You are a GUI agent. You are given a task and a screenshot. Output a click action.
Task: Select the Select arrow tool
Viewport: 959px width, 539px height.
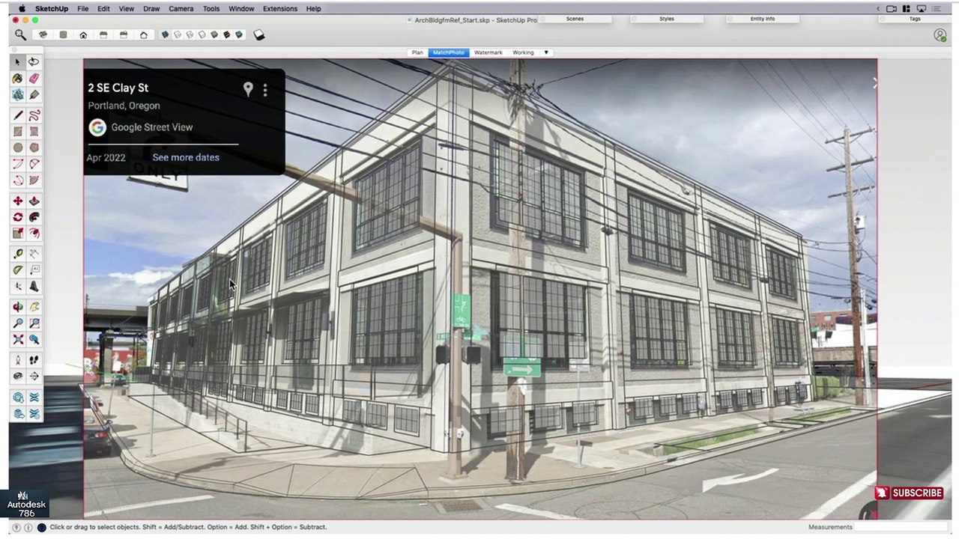(x=17, y=61)
